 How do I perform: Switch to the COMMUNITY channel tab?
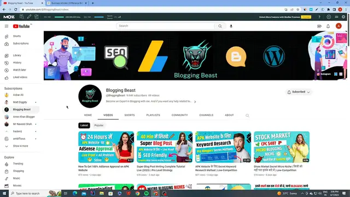tap(180, 115)
